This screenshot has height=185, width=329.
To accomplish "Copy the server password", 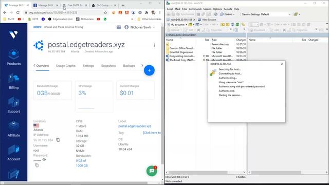I will coord(37,165).
